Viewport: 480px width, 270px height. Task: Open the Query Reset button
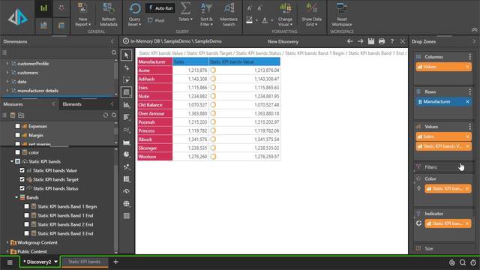pyautogui.click(x=135, y=14)
